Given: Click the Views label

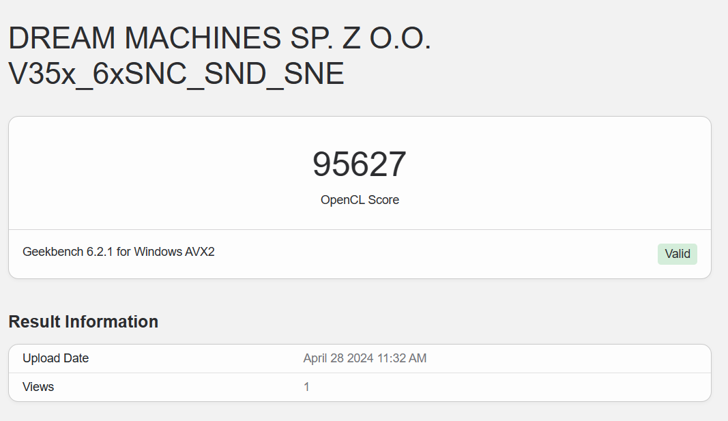Looking at the screenshot, I should (x=38, y=387).
